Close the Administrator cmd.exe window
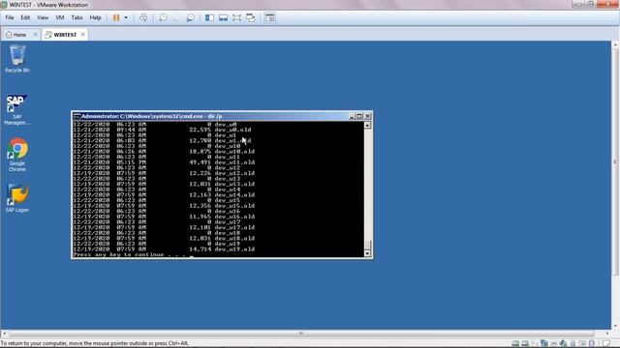The width and height of the screenshot is (620, 348). click(368, 116)
